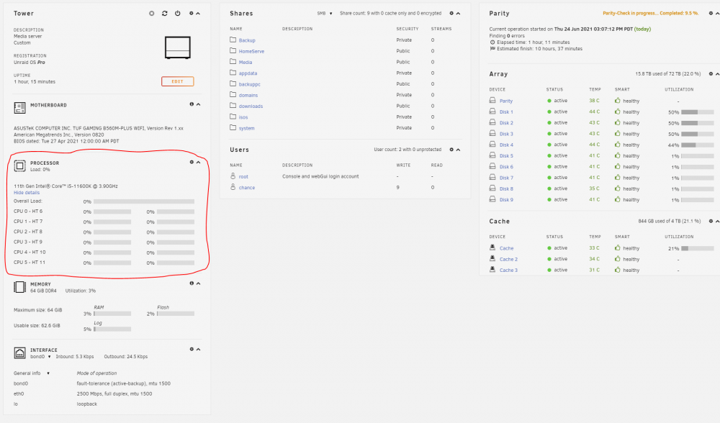Click the system share folder icon

click(x=233, y=127)
